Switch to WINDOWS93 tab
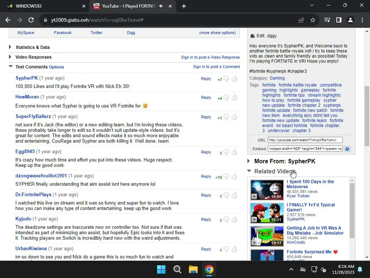Image resolution: width=370 pixels, height=278 pixels. [45, 6]
